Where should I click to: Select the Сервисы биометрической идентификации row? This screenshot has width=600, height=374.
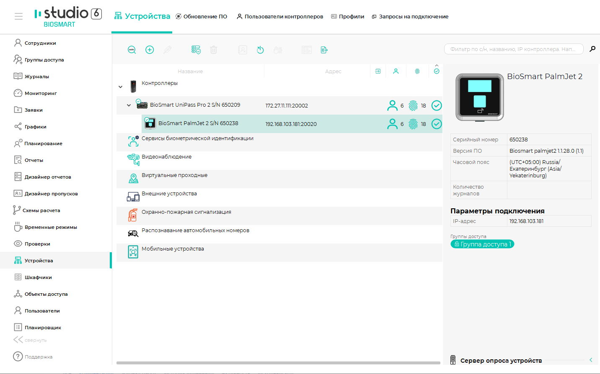point(279,142)
